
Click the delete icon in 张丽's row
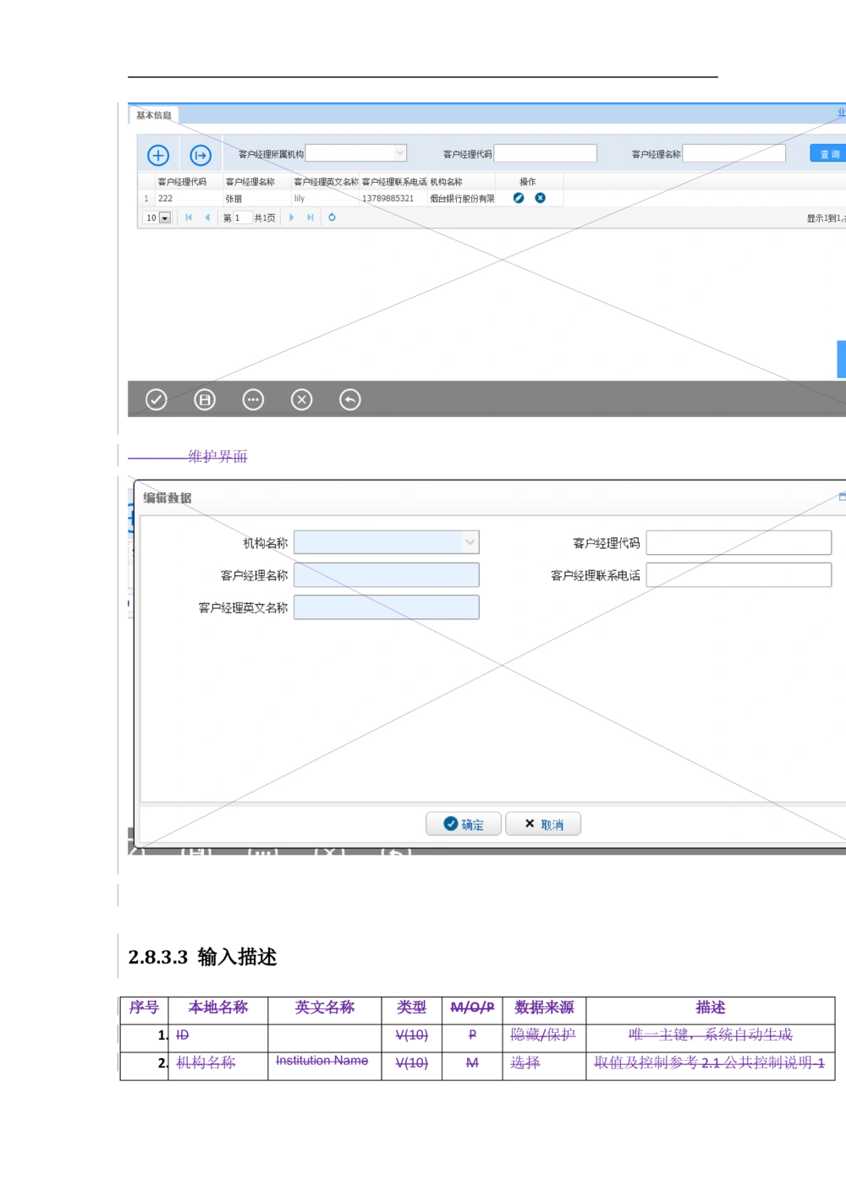540,198
